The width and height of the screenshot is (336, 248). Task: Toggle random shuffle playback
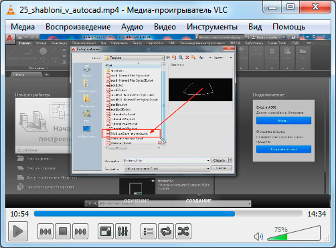(x=183, y=231)
